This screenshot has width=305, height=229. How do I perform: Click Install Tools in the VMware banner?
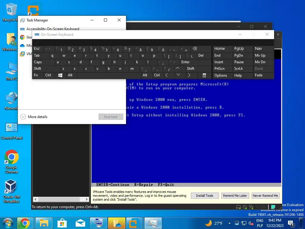point(205,196)
